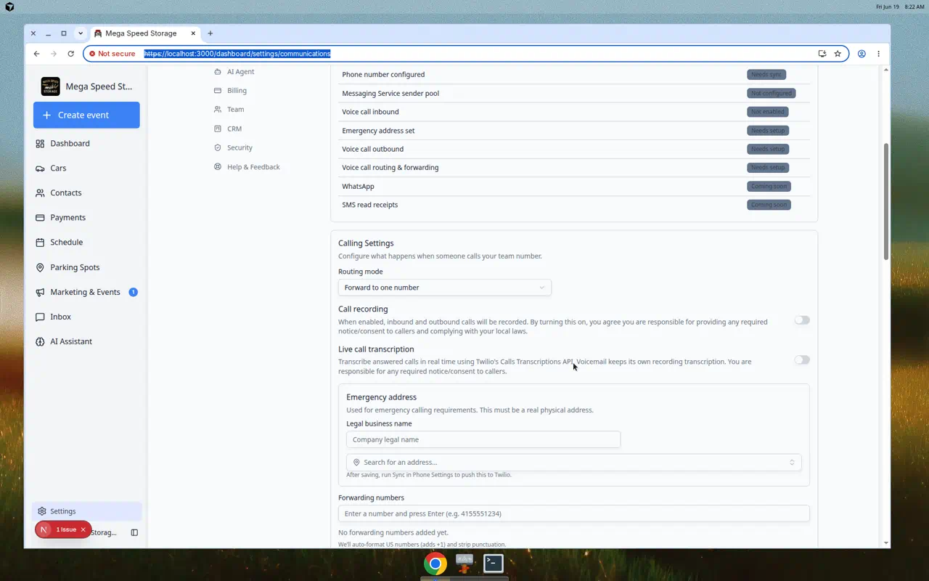Open the Search for an address combobox
This screenshot has width=929, height=581.
coord(574,463)
